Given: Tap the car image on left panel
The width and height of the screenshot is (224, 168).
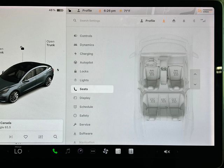Looking at the screenshot, I should click(x=27, y=82).
